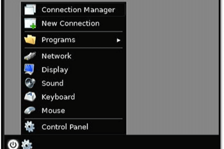Click the Keyboard key icon

30,97
